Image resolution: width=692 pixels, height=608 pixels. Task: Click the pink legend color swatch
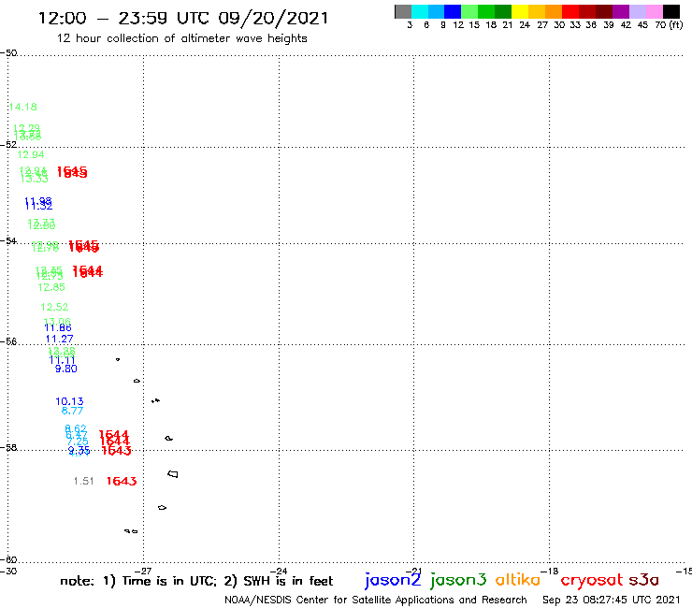click(x=654, y=11)
